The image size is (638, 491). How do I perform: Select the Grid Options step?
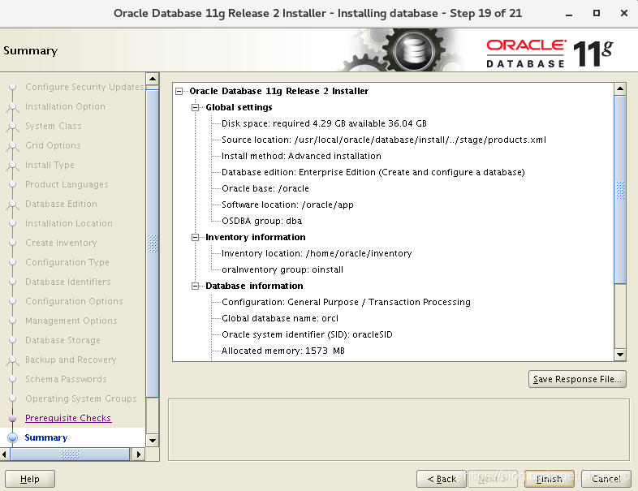tap(53, 145)
